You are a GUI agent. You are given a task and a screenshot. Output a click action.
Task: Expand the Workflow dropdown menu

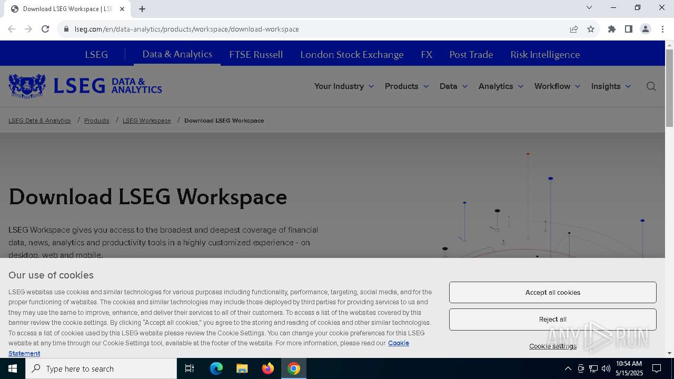pos(557,86)
